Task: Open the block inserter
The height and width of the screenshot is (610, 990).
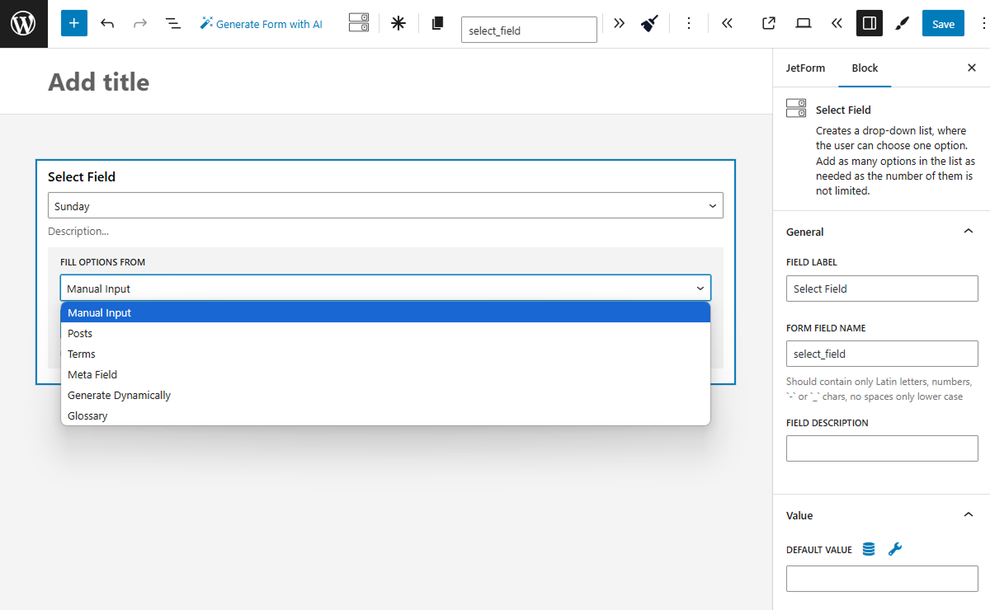Action: [x=73, y=22]
